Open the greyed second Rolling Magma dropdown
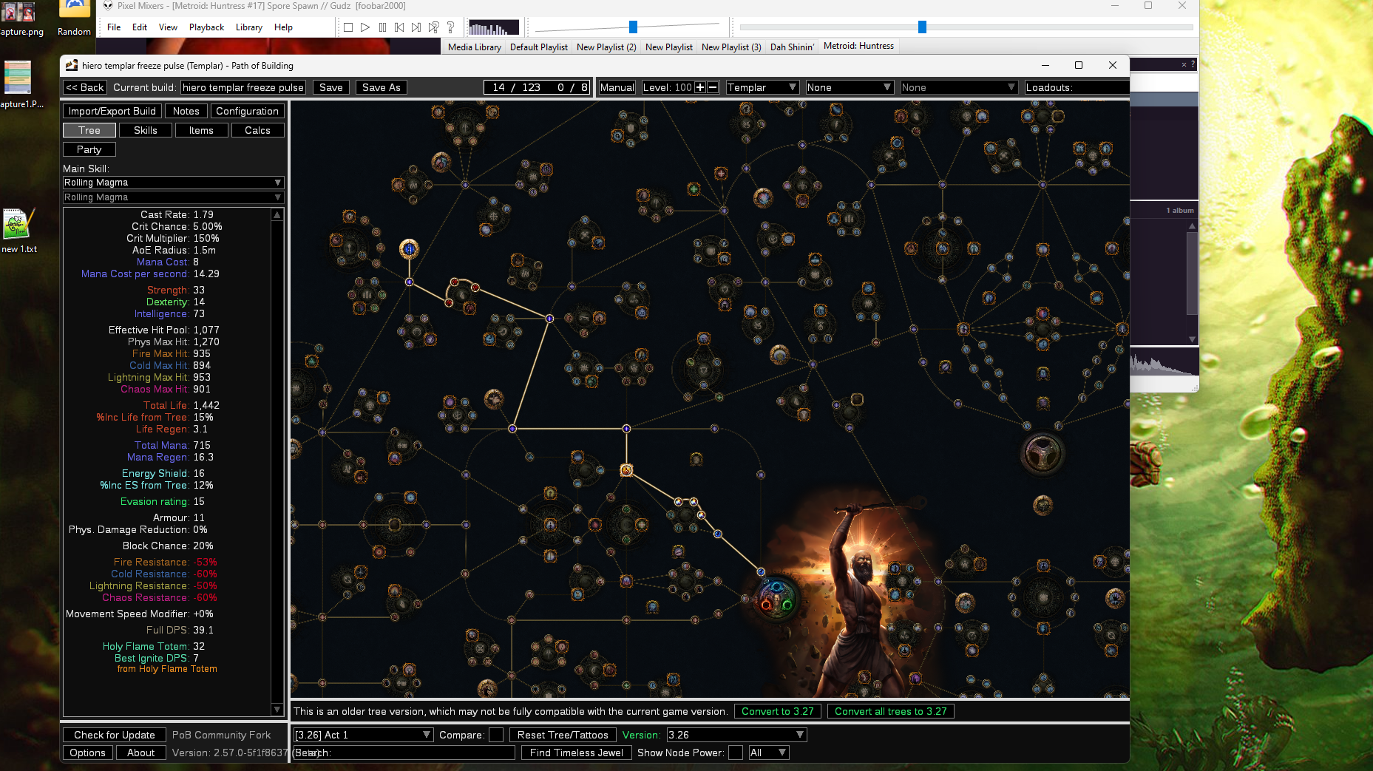 pyautogui.click(x=173, y=197)
